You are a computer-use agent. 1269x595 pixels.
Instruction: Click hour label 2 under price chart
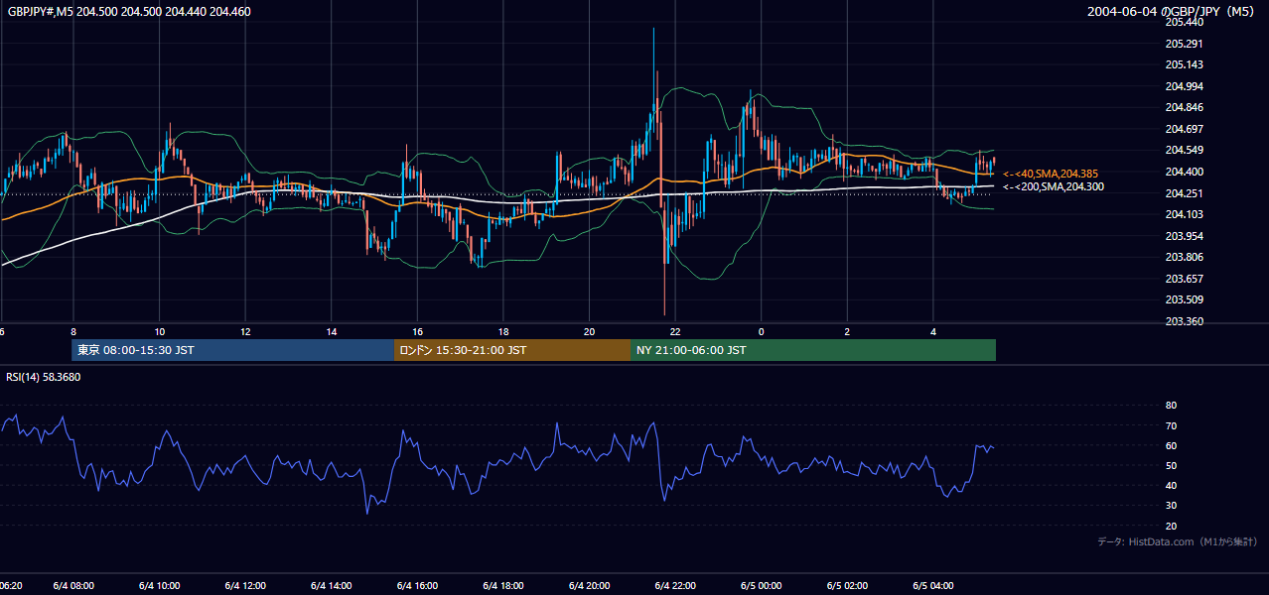847,331
